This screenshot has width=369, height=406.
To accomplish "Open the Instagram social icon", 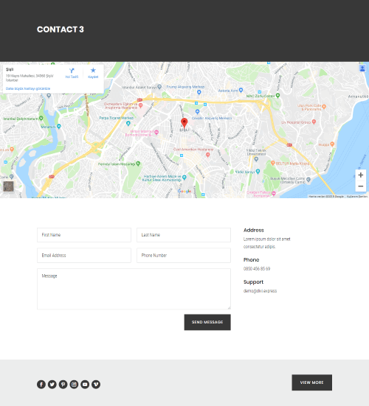I will click(x=74, y=384).
